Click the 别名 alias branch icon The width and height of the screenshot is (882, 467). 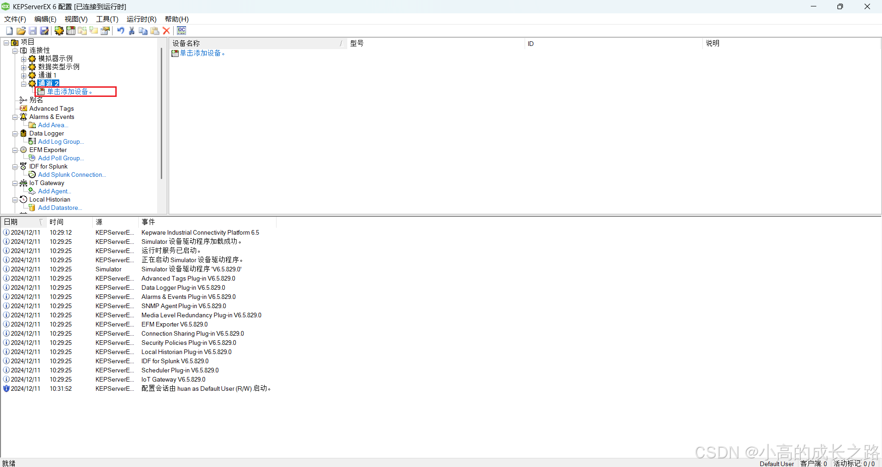pos(23,100)
